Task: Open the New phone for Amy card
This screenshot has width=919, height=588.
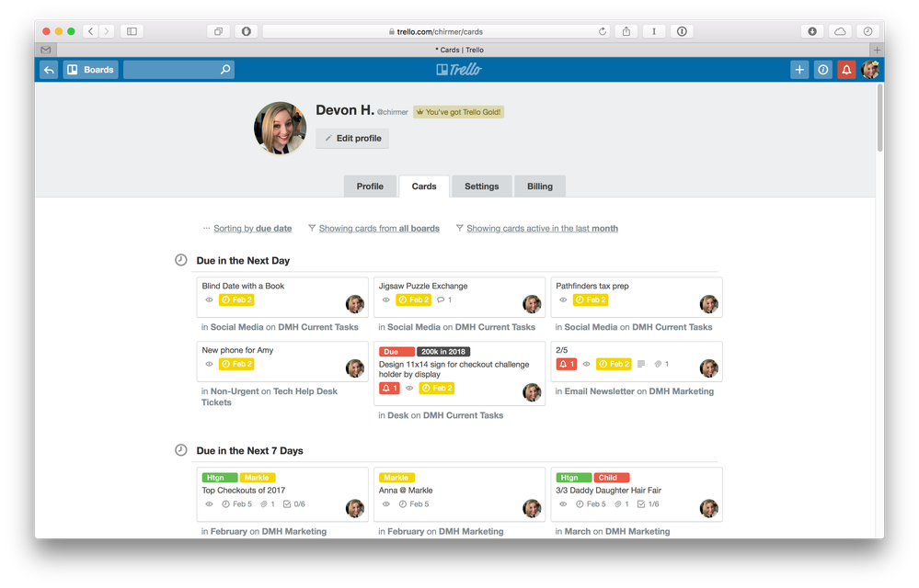Action: pyautogui.click(x=281, y=361)
